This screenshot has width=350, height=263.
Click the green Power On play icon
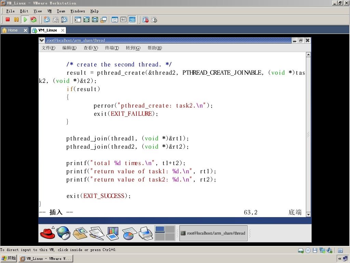click(25, 20)
